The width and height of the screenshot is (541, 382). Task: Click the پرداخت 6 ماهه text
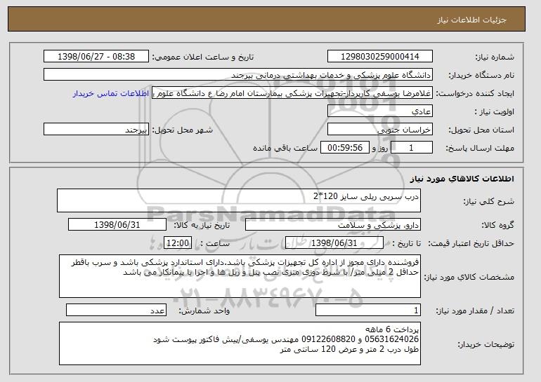coord(392,329)
